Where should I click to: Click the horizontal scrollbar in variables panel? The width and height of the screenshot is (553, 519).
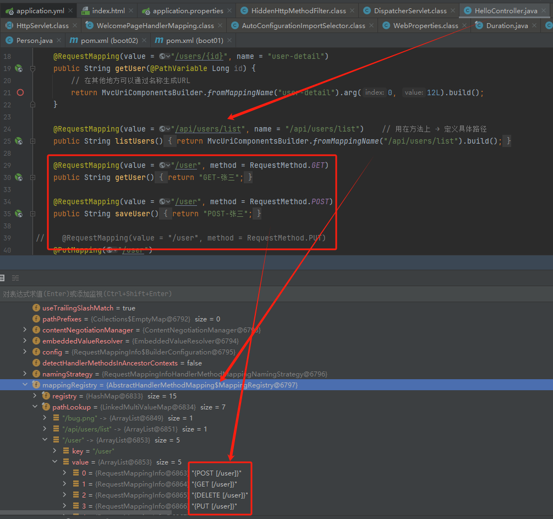(x=86, y=512)
